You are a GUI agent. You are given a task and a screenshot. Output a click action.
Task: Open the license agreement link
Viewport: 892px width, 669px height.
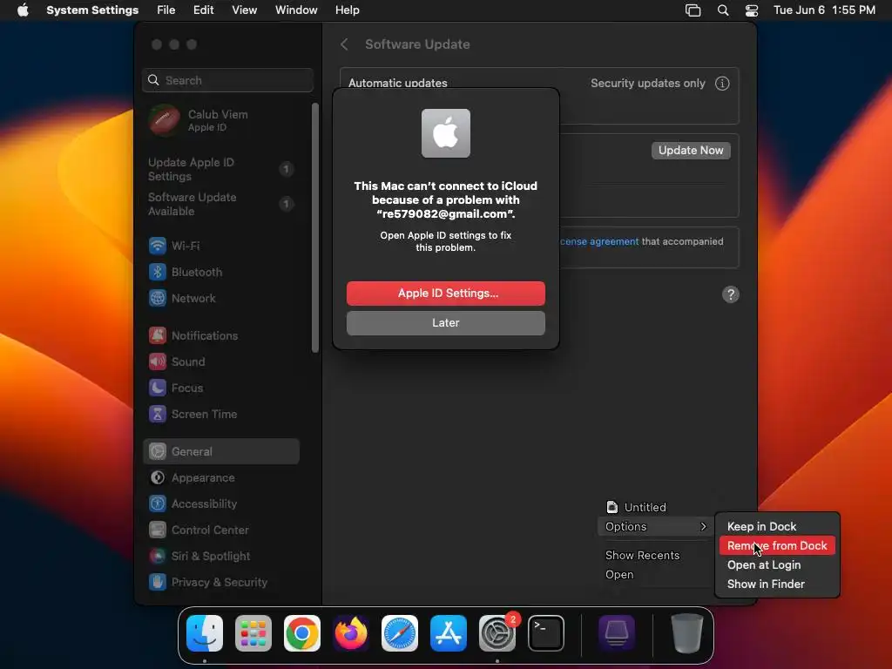pyautogui.click(x=599, y=242)
